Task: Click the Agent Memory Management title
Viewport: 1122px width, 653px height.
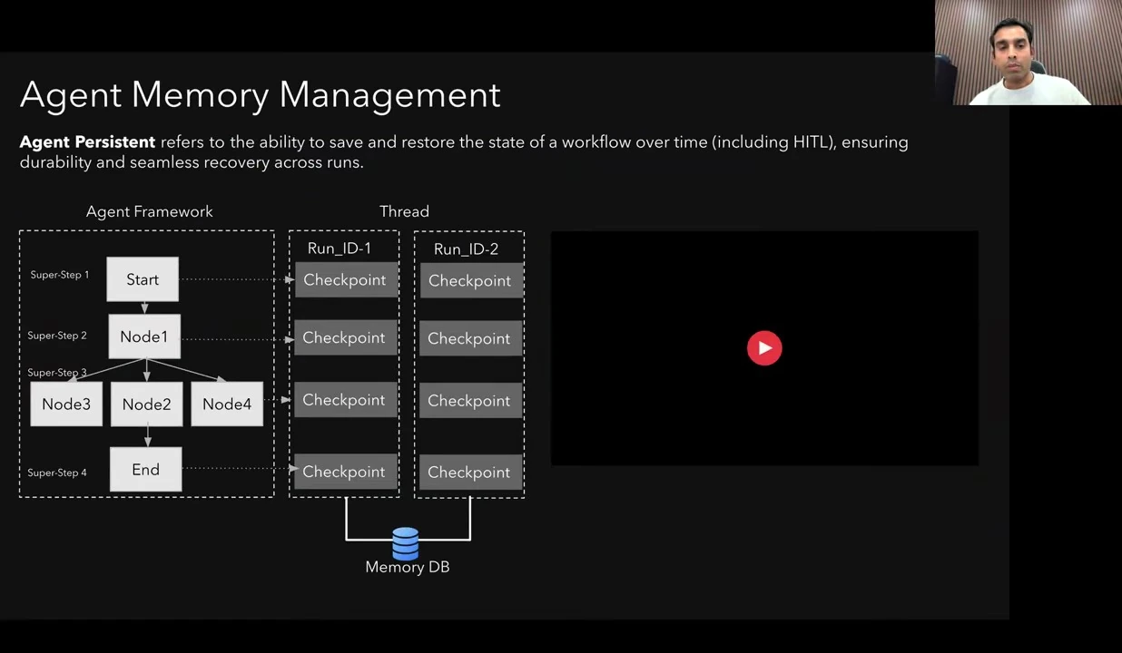Action: pos(261,95)
